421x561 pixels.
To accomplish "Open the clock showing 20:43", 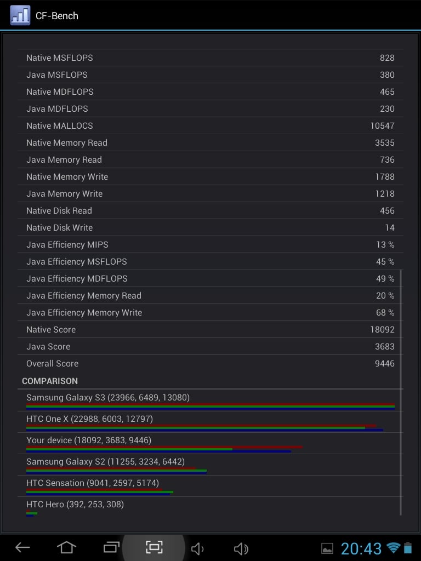I will pyautogui.click(x=361, y=548).
